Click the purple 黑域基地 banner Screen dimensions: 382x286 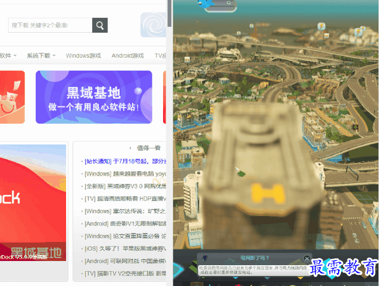coord(94,97)
